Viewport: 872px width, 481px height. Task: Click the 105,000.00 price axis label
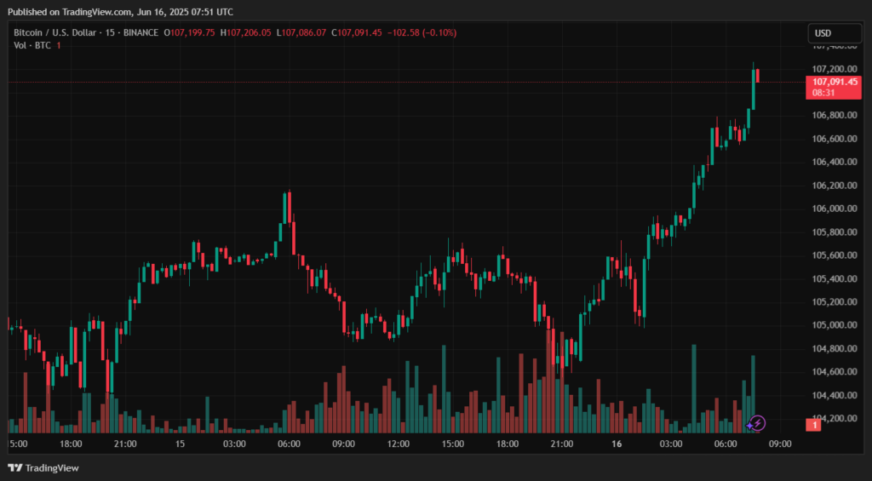tap(834, 325)
